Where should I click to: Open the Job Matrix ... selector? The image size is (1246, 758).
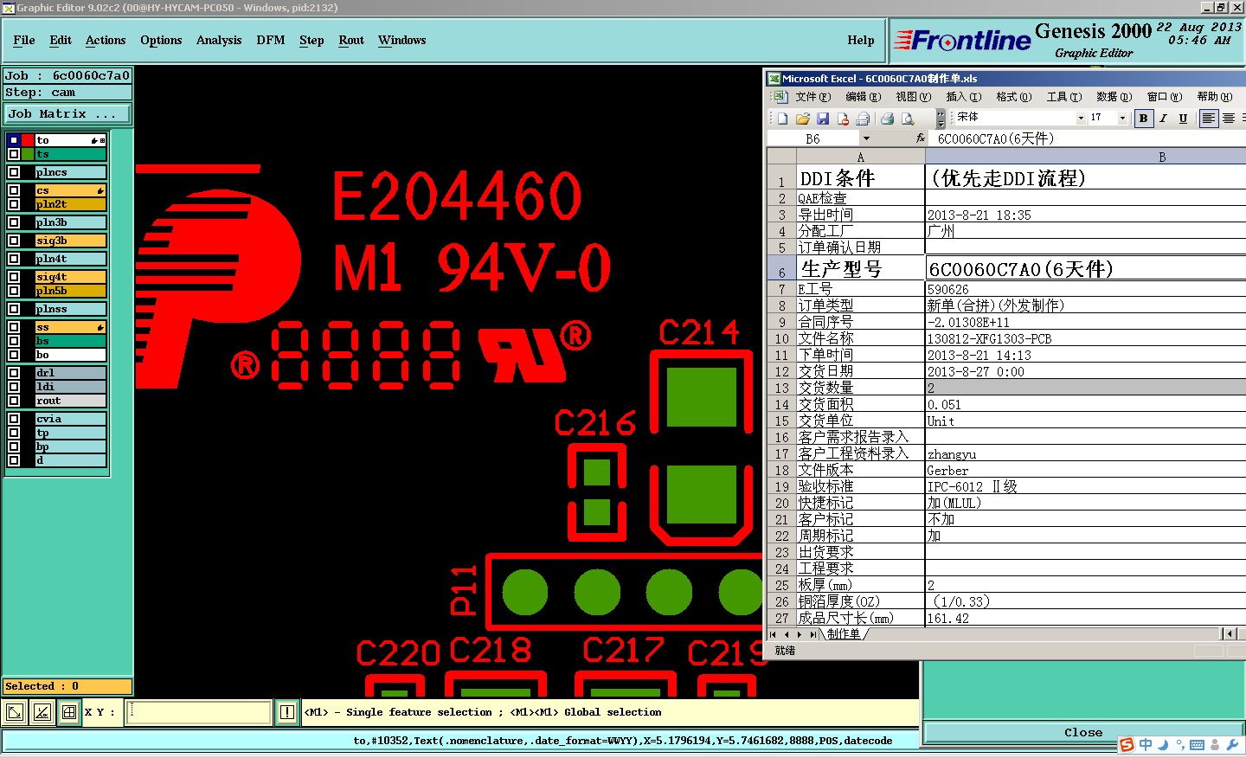click(67, 113)
